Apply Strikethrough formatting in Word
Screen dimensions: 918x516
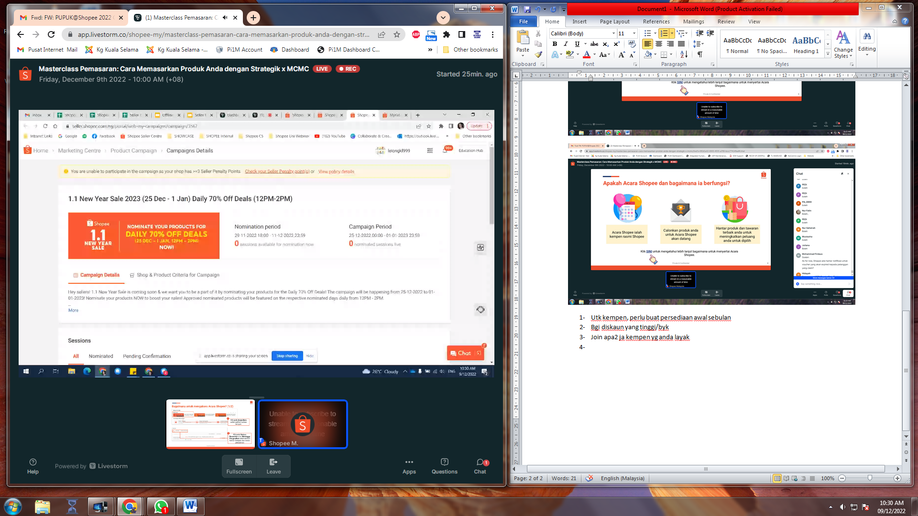coord(594,44)
